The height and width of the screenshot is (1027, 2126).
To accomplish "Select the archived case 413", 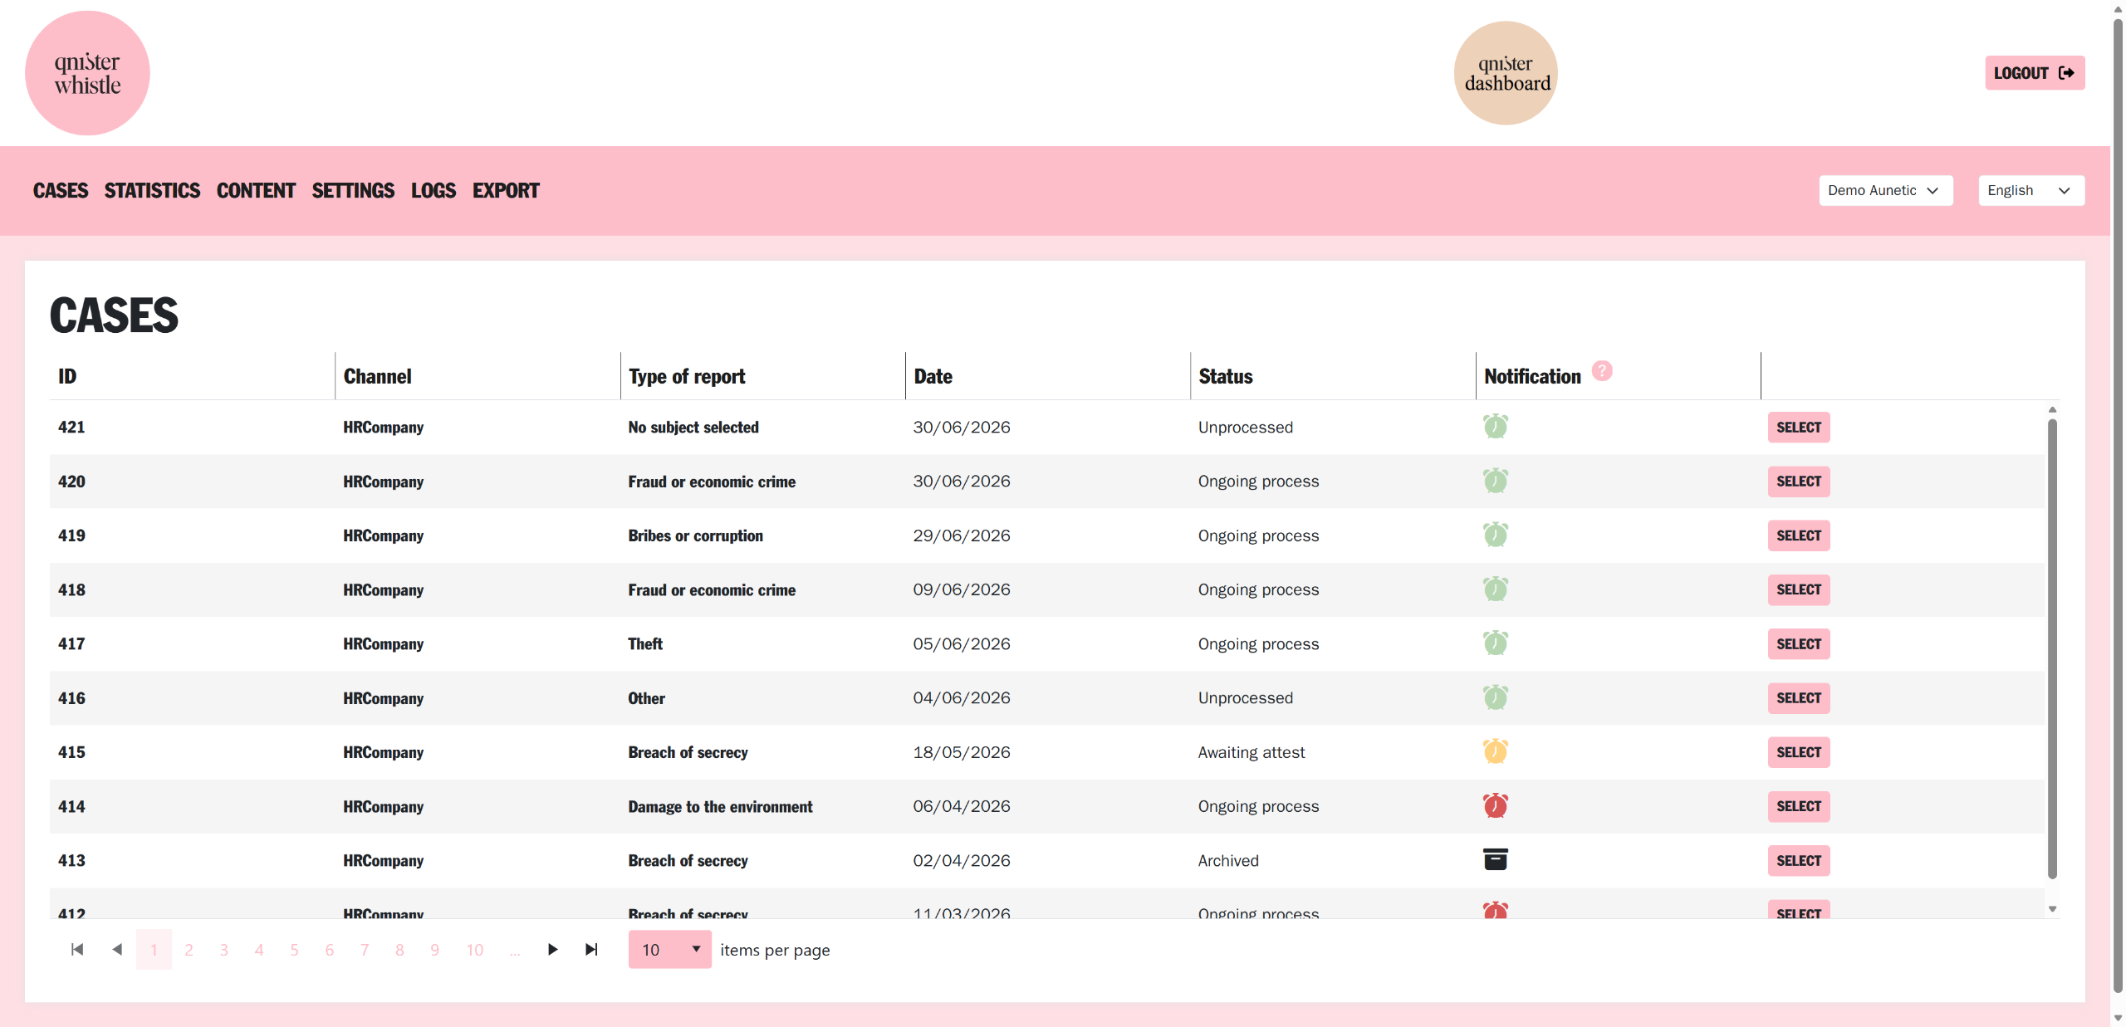I will click(1798, 860).
